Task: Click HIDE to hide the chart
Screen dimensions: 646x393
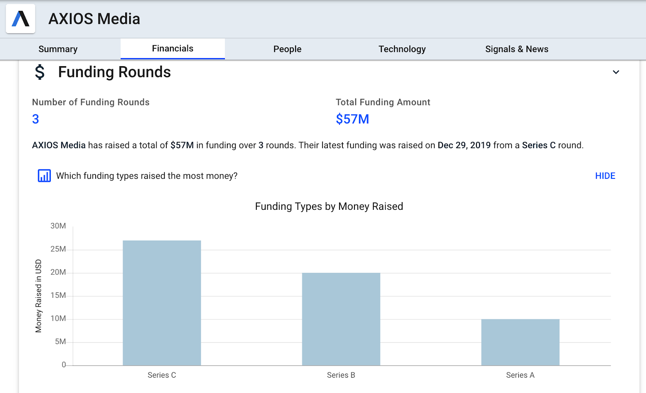Action: click(605, 176)
